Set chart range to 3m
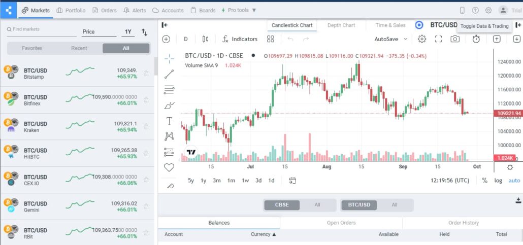The height and width of the screenshot is (245, 523). (x=217, y=181)
